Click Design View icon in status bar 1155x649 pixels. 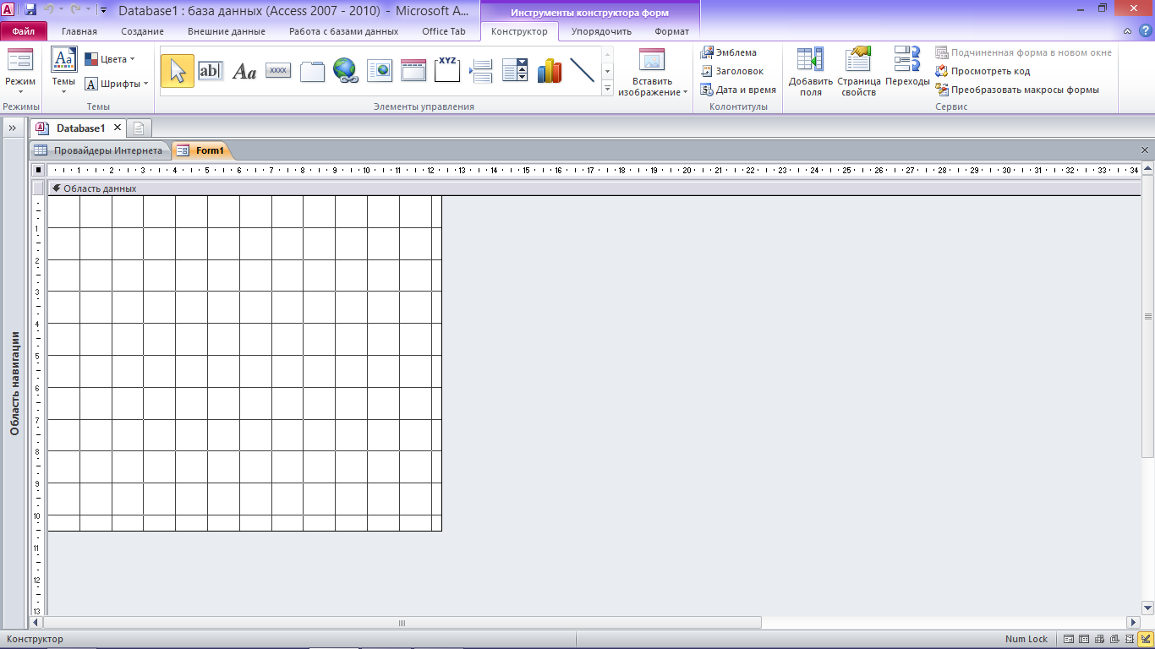(x=1145, y=639)
